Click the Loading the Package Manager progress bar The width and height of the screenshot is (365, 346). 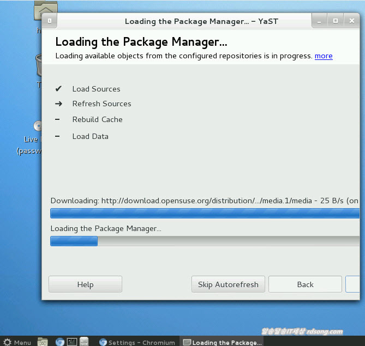[x=205, y=241]
